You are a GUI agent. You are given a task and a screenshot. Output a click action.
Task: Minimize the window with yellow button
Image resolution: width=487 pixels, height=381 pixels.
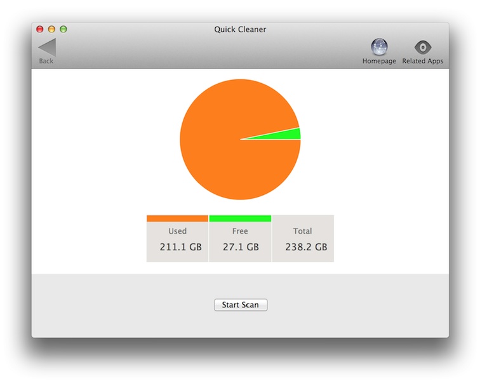point(51,29)
